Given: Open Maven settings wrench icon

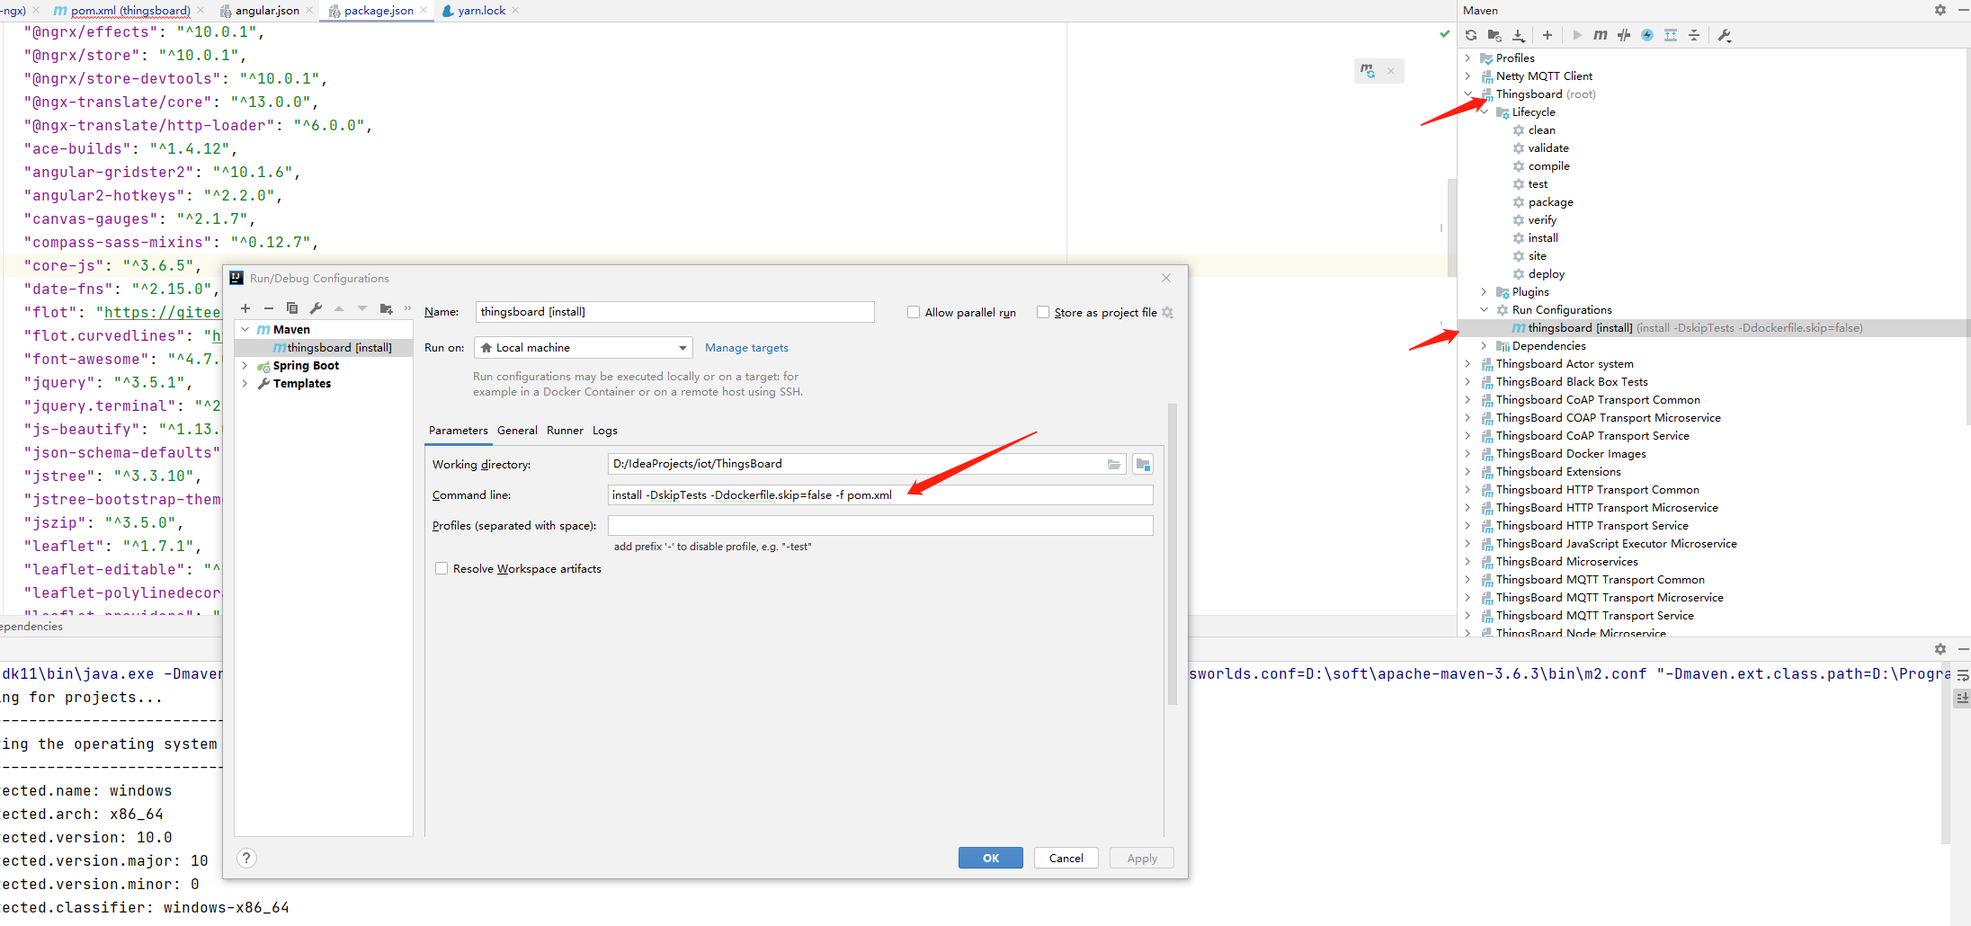Looking at the screenshot, I should click(1725, 35).
